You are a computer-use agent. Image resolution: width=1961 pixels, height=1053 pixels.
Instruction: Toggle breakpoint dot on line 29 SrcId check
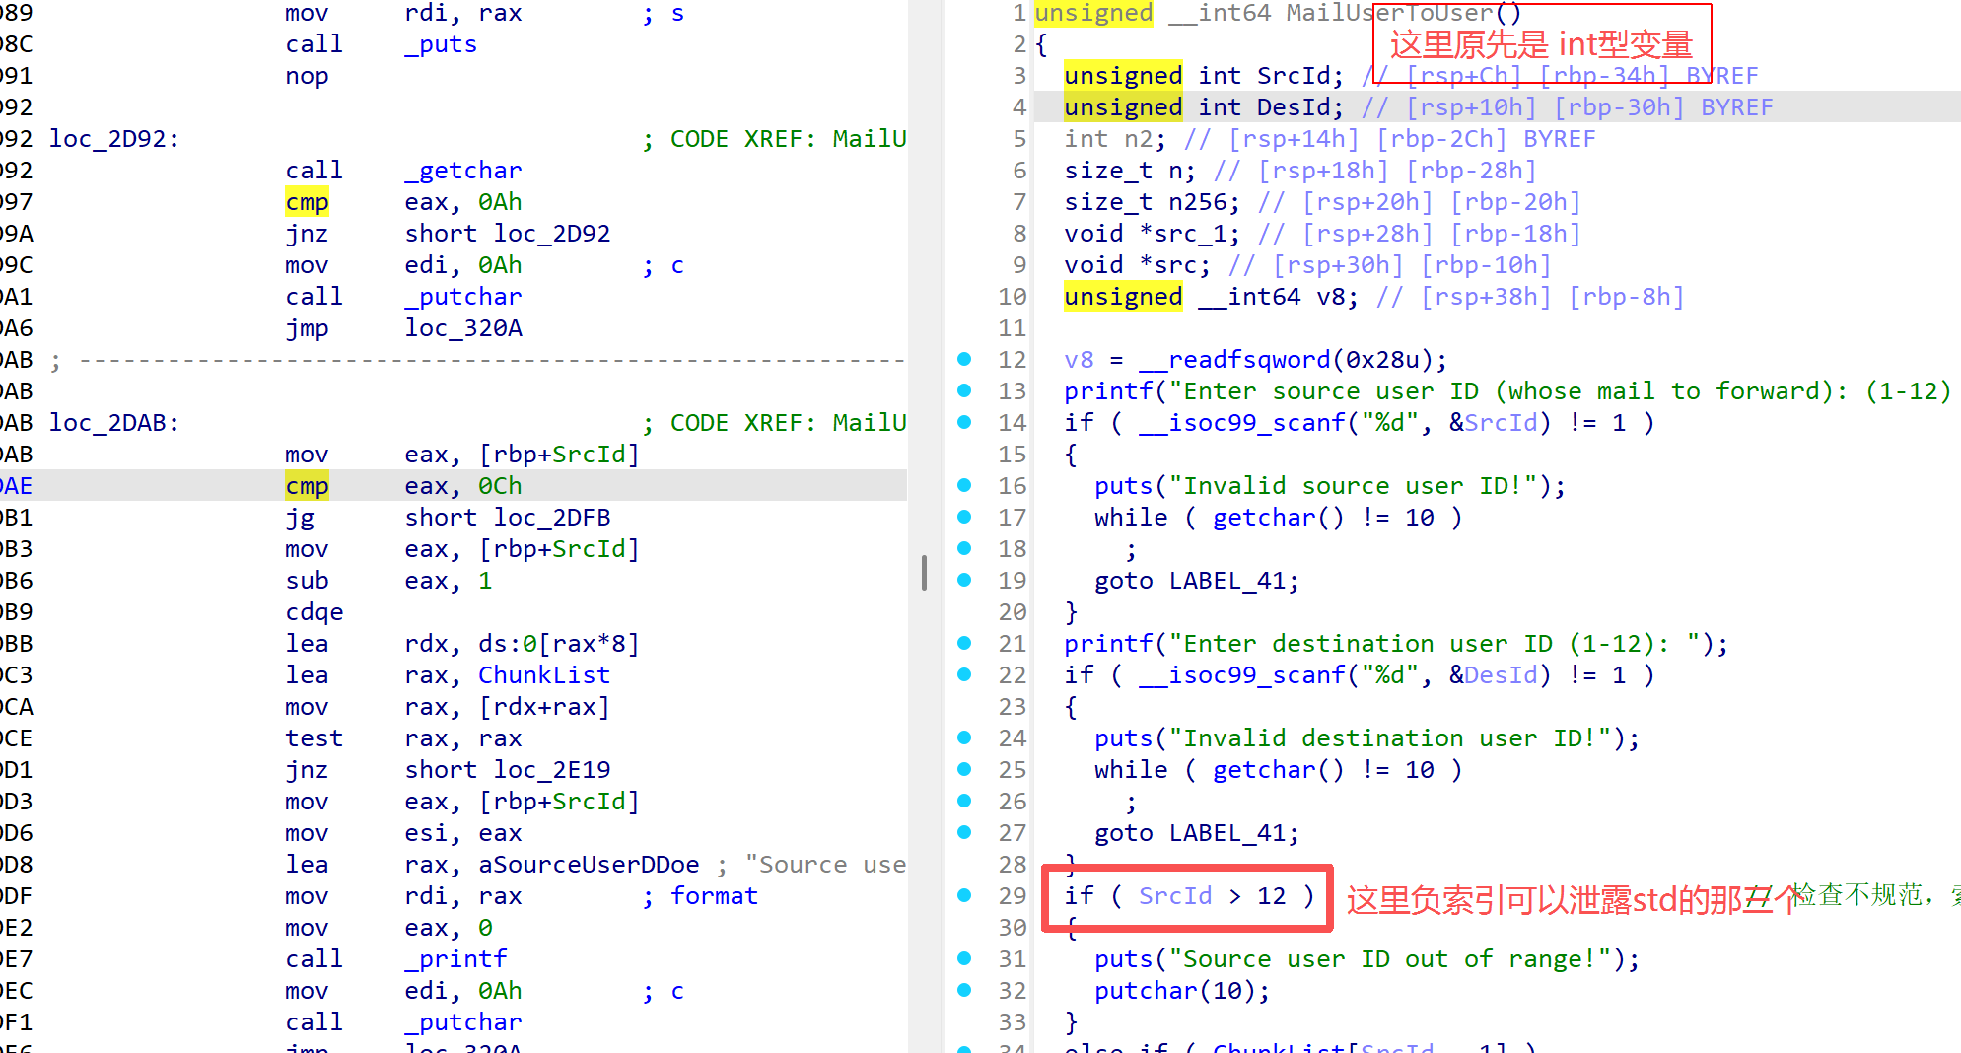(x=964, y=895)
